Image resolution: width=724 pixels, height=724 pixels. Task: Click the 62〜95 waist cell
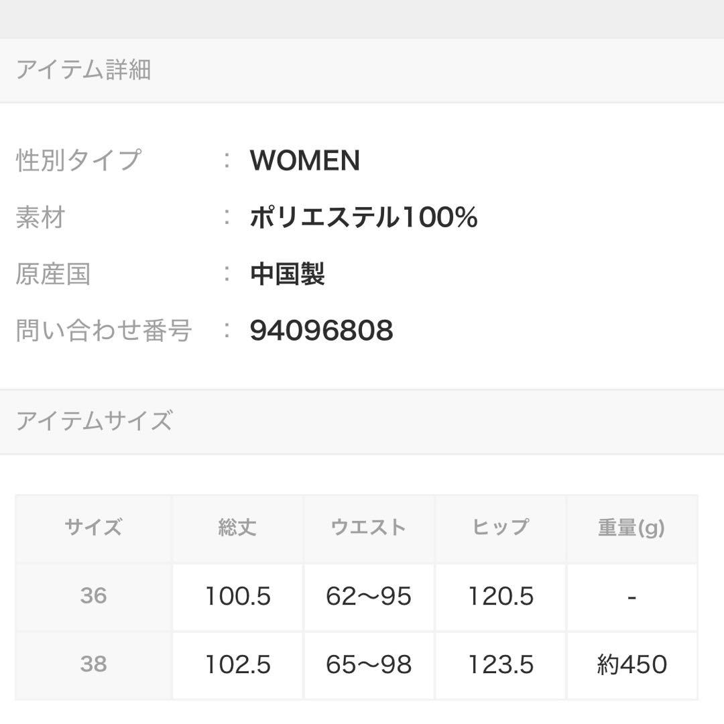click(369, 596)
